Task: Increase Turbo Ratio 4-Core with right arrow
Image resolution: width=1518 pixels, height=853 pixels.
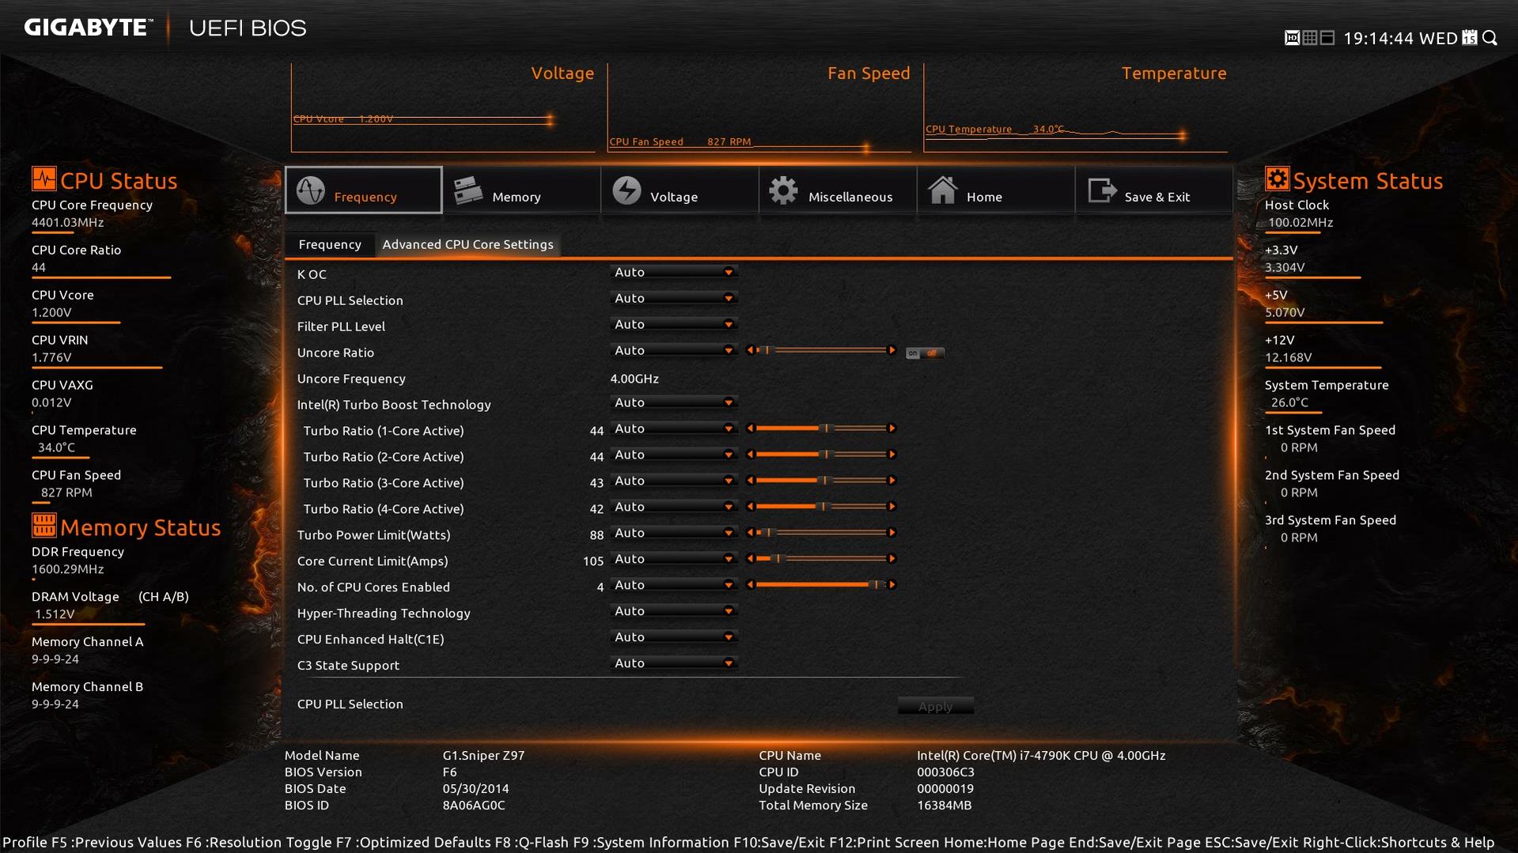Action: click(892, 507)
